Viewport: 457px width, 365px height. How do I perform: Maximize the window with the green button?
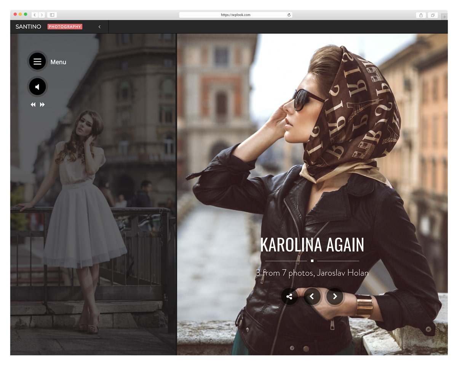coord(26,14)
